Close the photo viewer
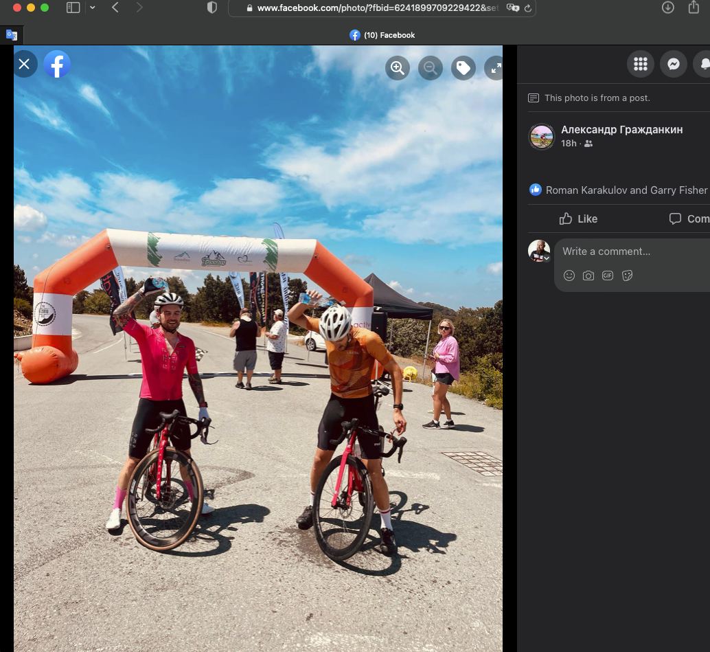Viewport: 710px width, 652px height. pyautogui.click(x=24, y=64)
